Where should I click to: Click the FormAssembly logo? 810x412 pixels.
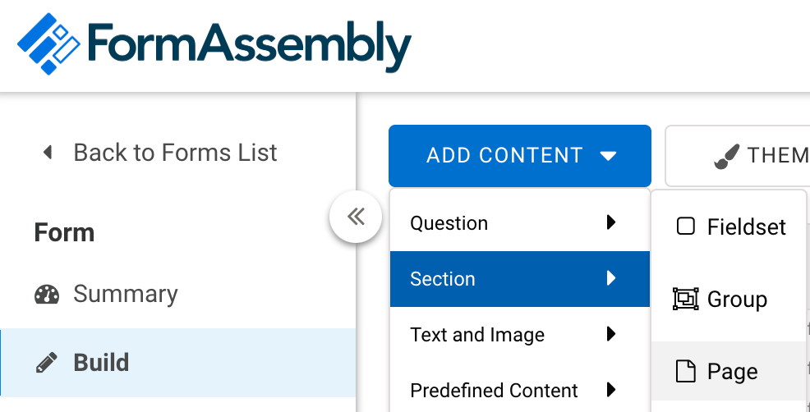click(214, 43)
